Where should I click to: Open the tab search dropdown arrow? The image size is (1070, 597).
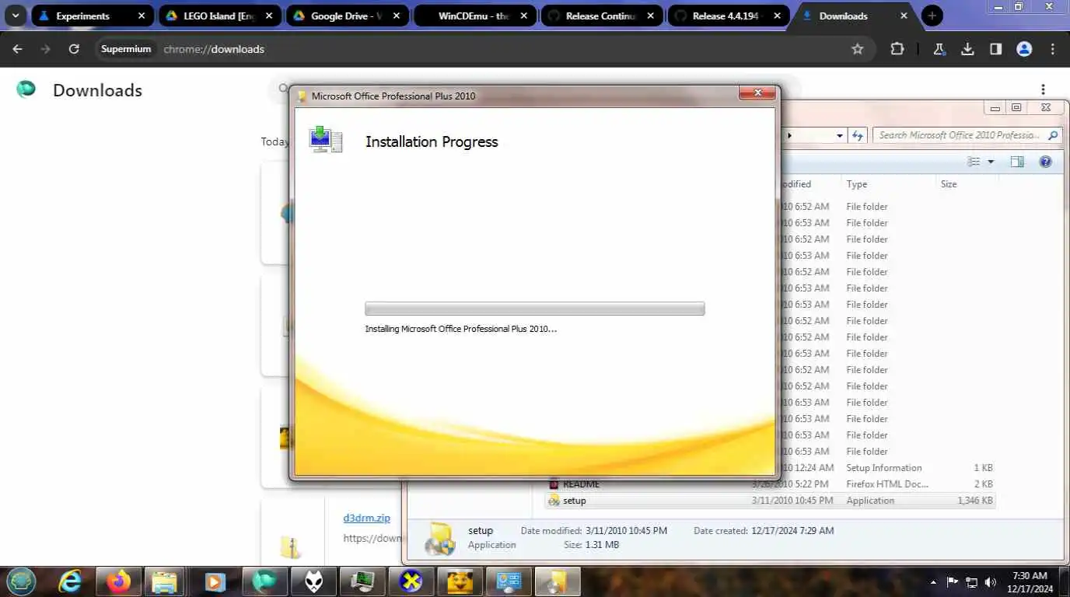pos(15,16)
